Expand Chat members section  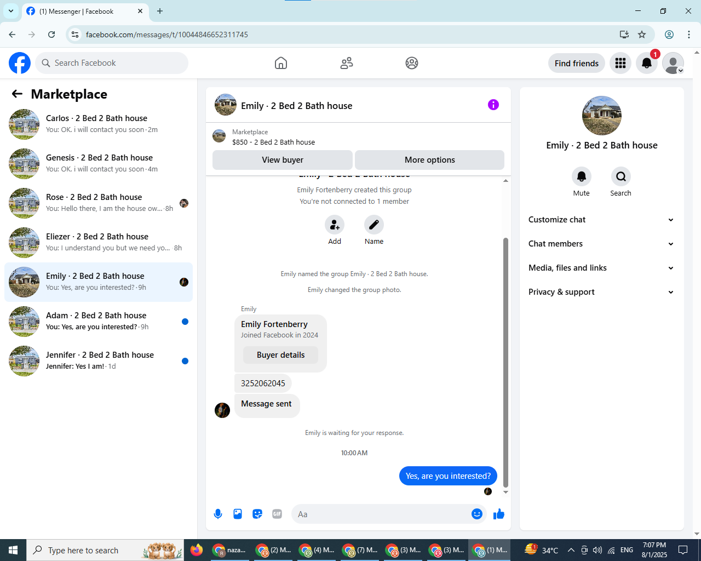click(602, 244)
